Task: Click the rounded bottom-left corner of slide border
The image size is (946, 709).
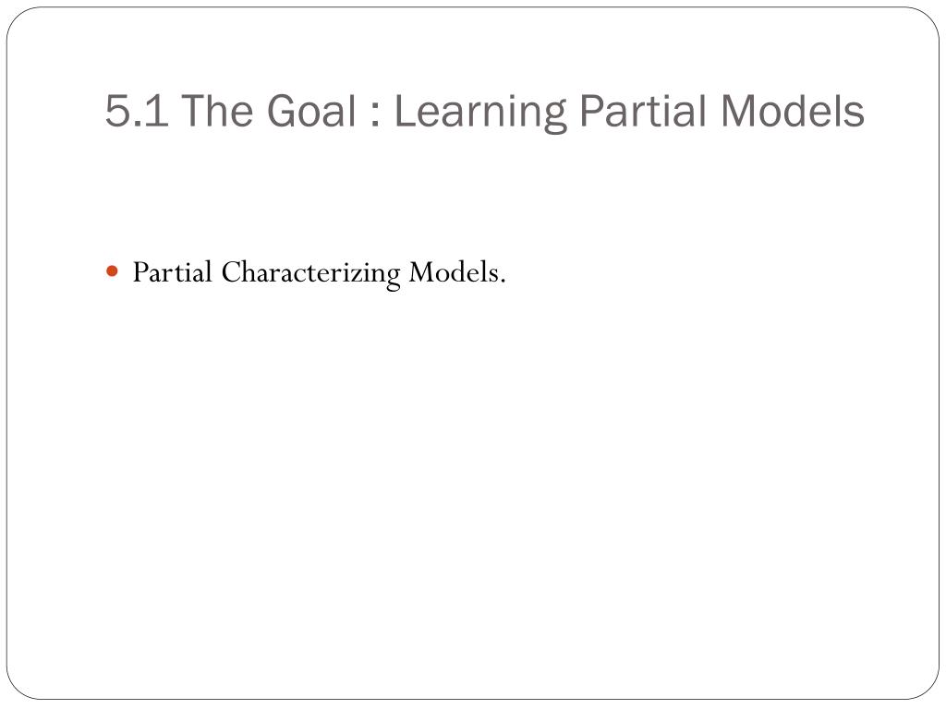Action: tap(18, 687)
